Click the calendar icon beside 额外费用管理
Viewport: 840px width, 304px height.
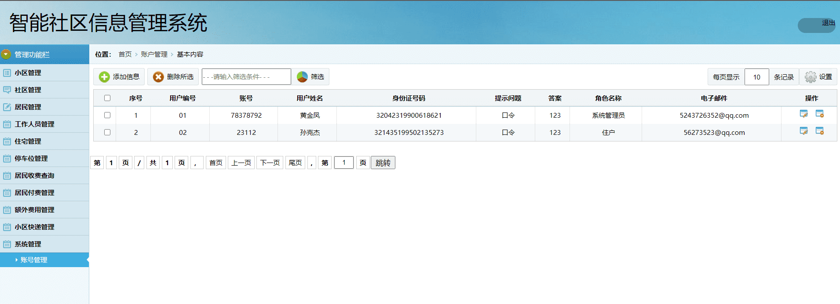[7, 210]
